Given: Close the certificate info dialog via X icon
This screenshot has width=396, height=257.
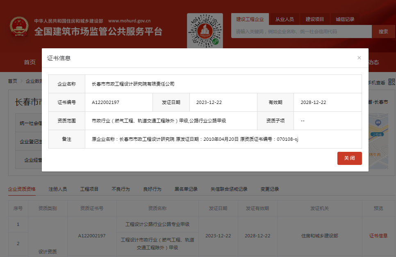Looking at the screenshot, I should tap(359, 58).
